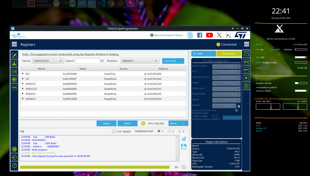Open the Data Information Notice link

(x=168, y=35)
